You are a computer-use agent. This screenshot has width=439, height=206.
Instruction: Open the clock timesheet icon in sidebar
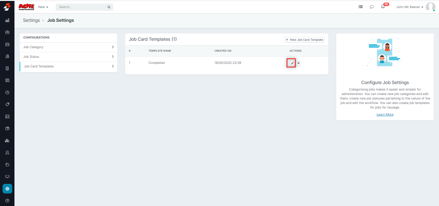click(x=7, y=92)
